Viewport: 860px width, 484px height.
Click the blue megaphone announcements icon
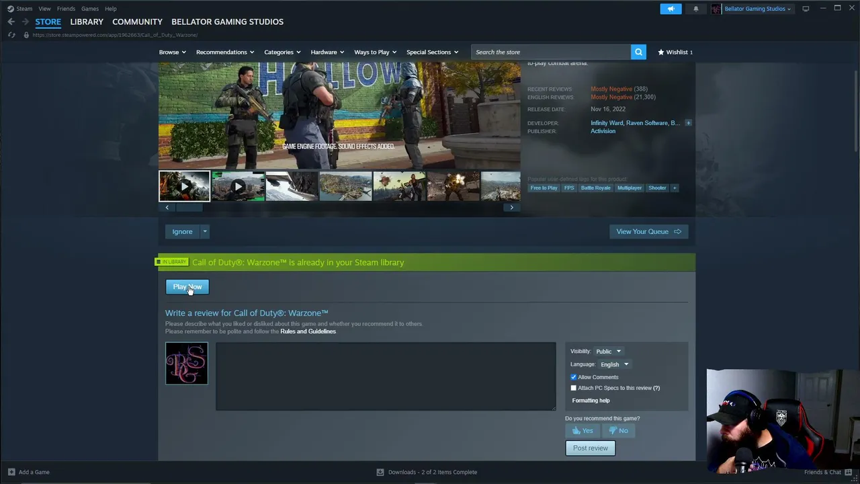coord(671,9)
